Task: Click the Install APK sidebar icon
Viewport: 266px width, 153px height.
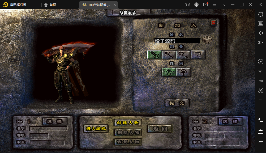Action: pyautogui.click(x=261, y=81)
